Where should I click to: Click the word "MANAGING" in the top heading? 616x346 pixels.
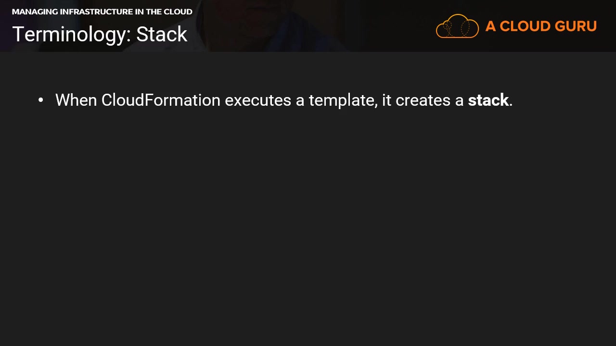click(x=35, y=12)
